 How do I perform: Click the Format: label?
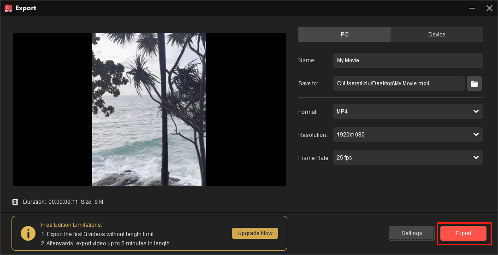pyautogui.click(x=308, y=112)
